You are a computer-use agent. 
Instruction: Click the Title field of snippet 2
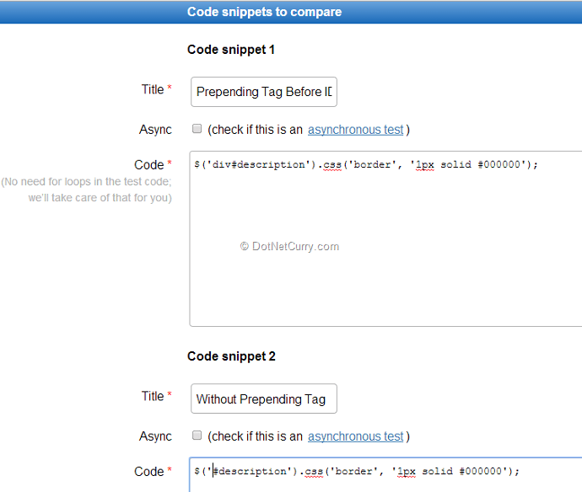[x=264, y=398]
